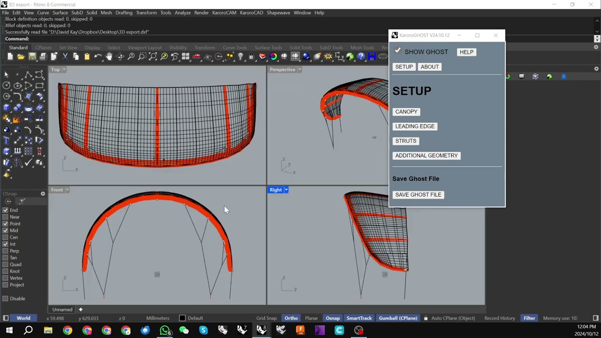Open the OSnap panel gear options
The width and height of the screenshot is (601, 338).
pos(43,194)
